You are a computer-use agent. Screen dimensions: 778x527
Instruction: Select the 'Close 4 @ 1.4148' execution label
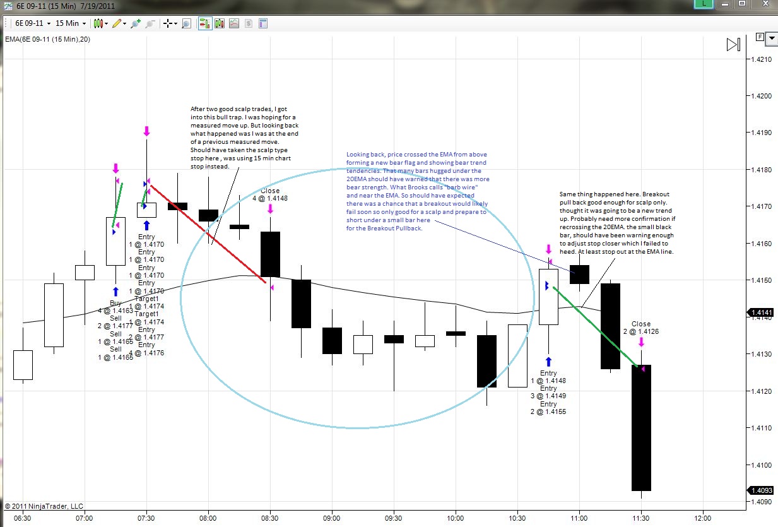point(270,194)
